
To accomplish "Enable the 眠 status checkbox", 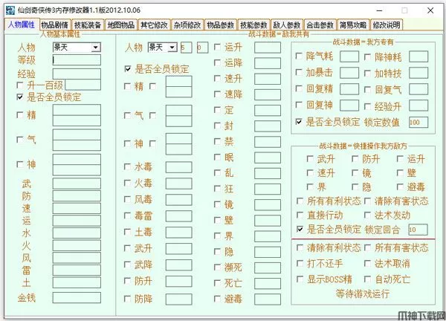I will click(x=217, y=157).
